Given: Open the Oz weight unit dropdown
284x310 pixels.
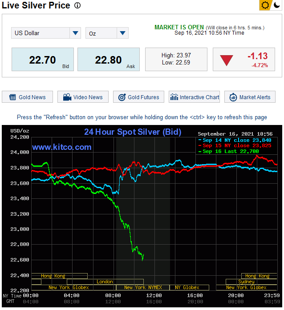Looking at the screenshot, I should point(107,33).
